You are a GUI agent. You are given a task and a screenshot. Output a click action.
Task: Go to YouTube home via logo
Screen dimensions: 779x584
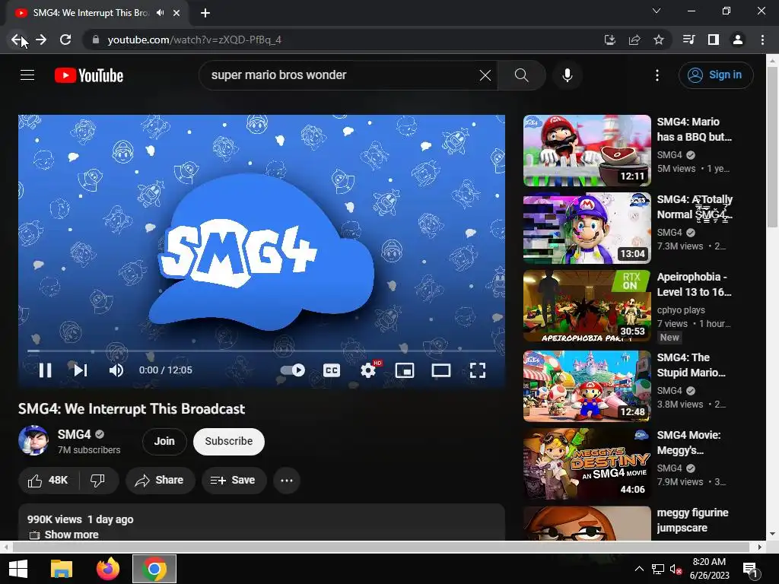[x=89, y=75]
